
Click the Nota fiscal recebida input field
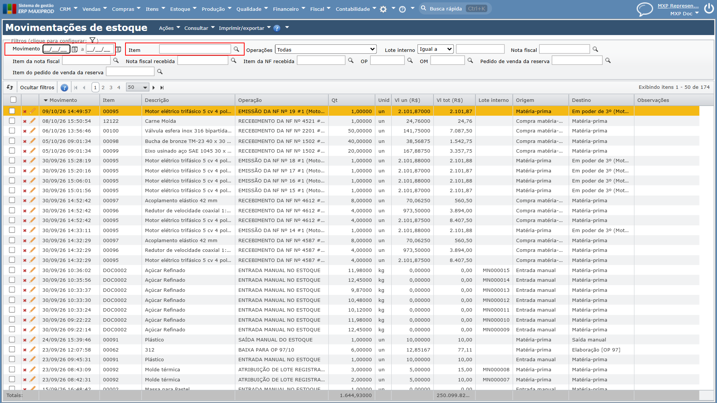click(x=203, y=60)
